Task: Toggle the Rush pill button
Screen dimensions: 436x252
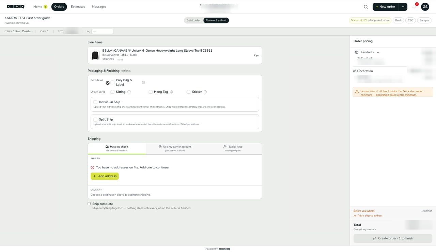Action: tap(398, 20)
